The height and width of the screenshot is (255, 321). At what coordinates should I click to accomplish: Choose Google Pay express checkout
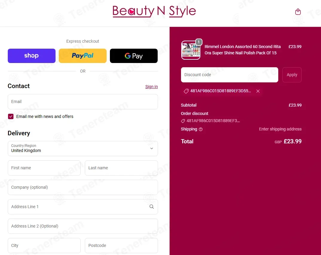click(x=134, y=56)
